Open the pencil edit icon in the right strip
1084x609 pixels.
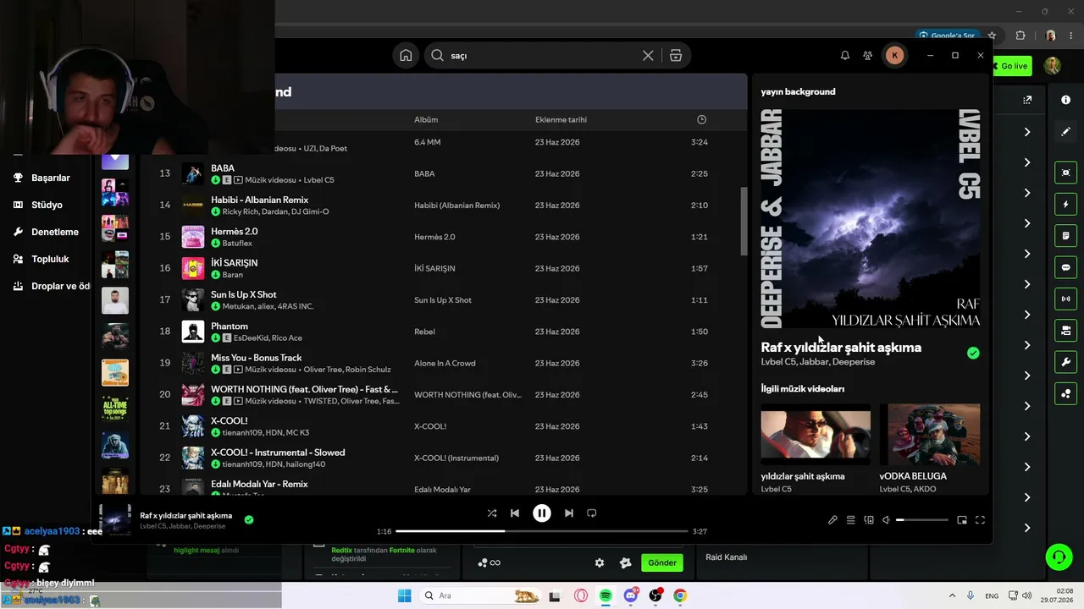click(1065, 132)
